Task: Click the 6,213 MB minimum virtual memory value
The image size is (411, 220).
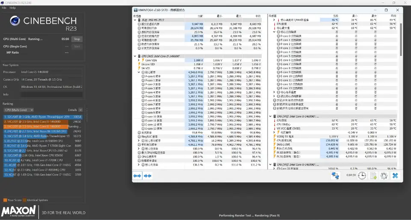Action: click(x=217, y=24)
